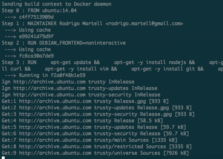The image size is (223, 159).
Task: Click the image ID c4ff7513909d
Action: (36, 17)
